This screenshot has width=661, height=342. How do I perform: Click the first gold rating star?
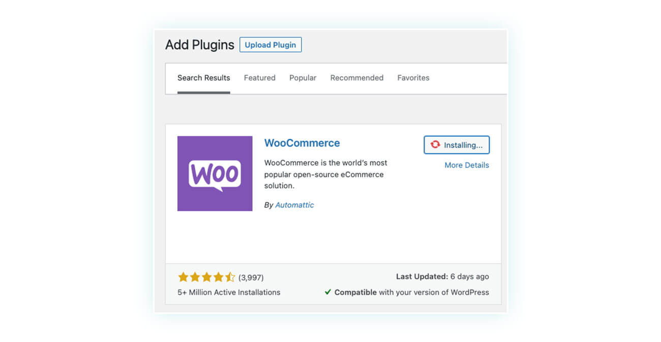coord(183,277)
